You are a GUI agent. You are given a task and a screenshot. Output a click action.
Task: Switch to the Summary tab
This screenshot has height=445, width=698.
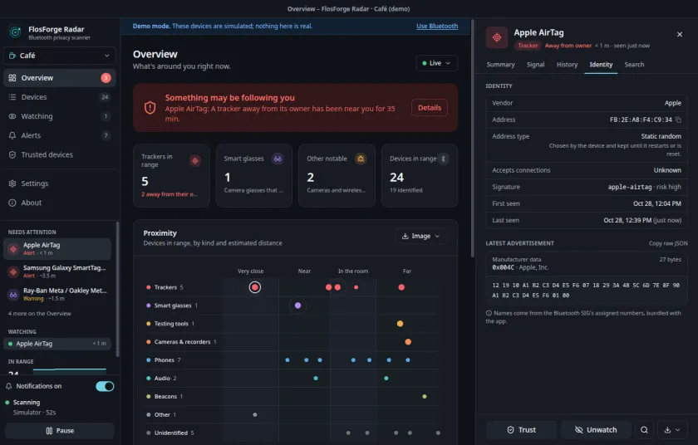click(500, 65)
